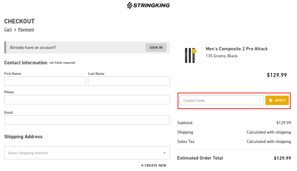Click the Already have an account? text
This screenshot has height=171, width=297.
(33, 48)
